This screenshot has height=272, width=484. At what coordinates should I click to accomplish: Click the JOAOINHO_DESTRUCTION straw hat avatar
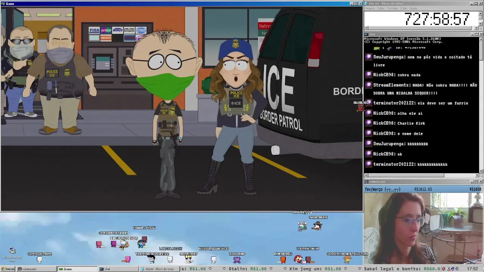point(347,259)
